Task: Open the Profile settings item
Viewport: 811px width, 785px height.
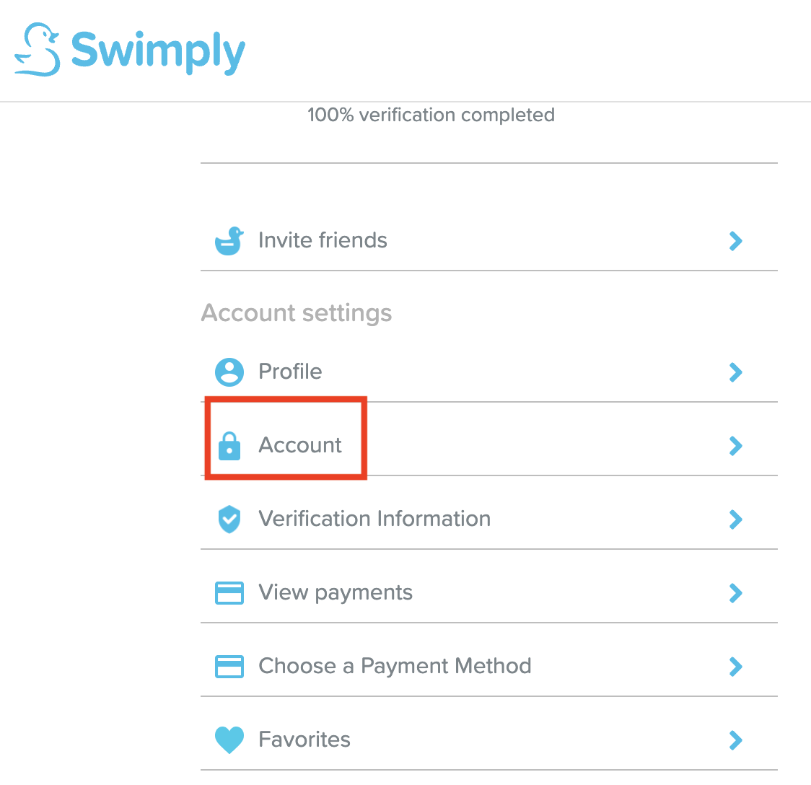Action: click(290, 372)
